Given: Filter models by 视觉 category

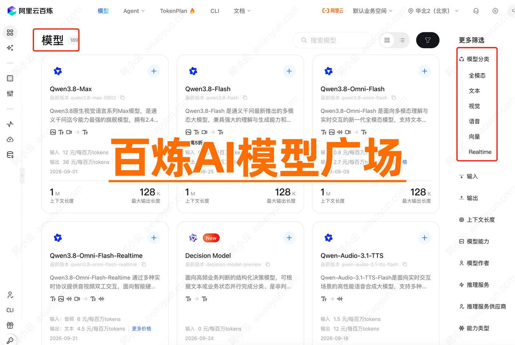Looking at the screenshot, I should click(x=475, y=106).
